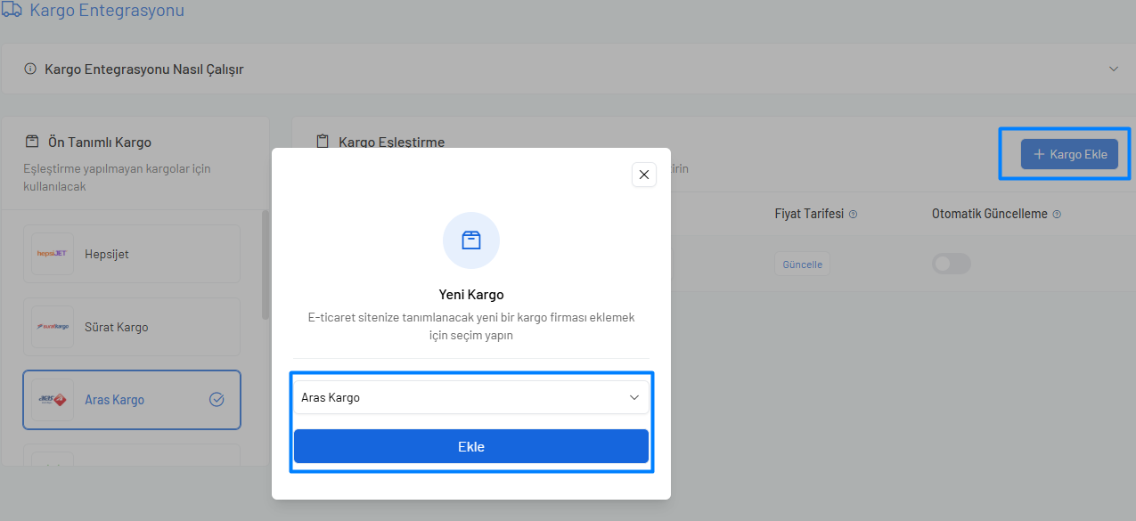Viewport: 1136px width, 521px height.
Task: Click the truck icon beside Kargo Entegrasyonu
Action: (x=12, y=11)
